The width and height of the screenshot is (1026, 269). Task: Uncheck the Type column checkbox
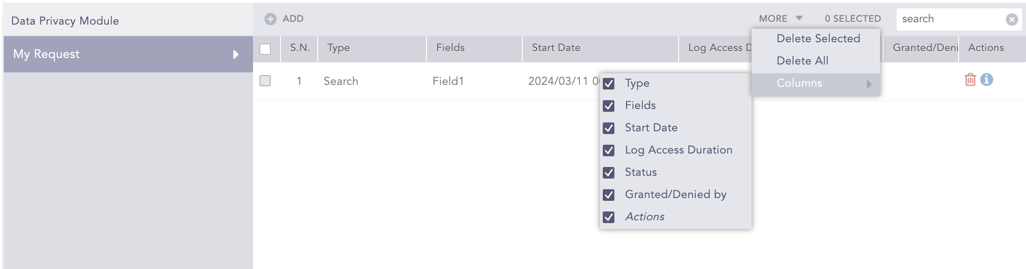pos(609,83)
